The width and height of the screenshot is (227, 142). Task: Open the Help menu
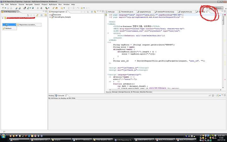click(73, 4)
